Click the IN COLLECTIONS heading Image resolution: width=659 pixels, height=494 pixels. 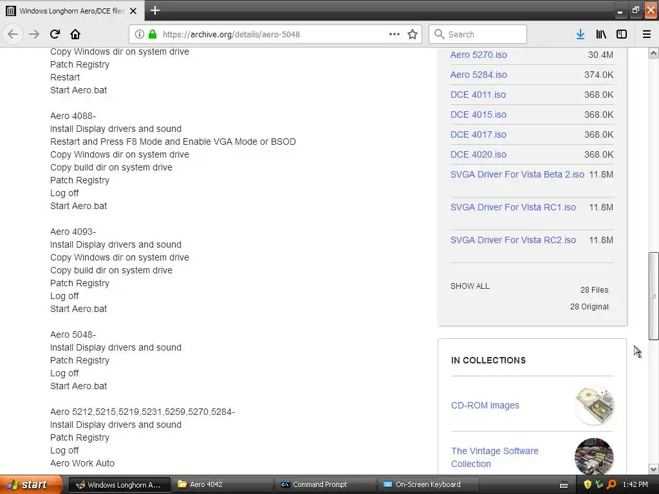[488, 360]
